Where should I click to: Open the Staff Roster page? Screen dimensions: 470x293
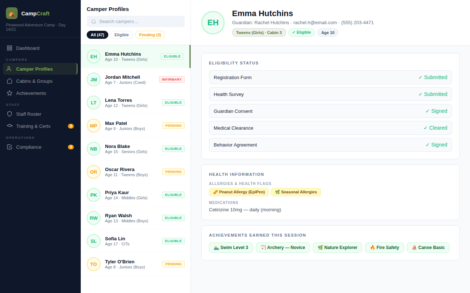click(x=40, y=114)
